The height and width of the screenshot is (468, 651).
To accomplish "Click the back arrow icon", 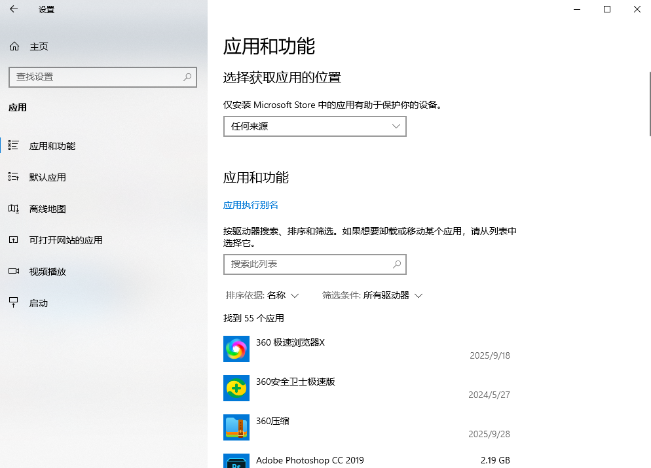I will pos(14,9).
